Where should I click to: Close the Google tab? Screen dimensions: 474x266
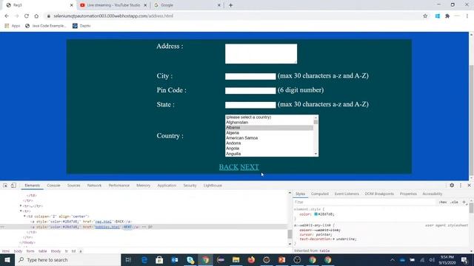(x=219, y=5)
